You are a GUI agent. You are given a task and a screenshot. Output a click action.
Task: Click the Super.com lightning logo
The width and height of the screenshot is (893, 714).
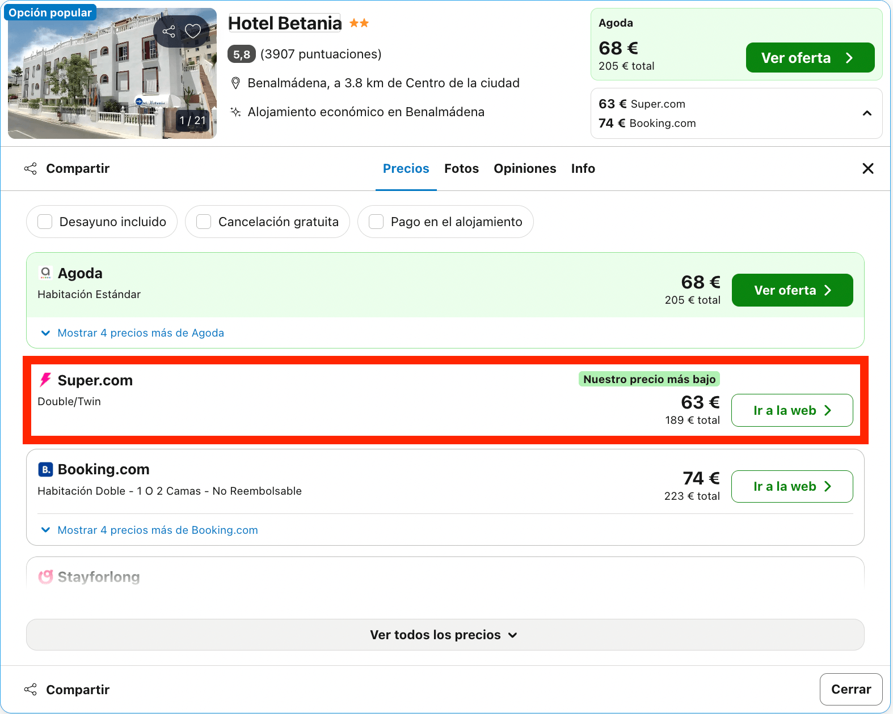45,380
